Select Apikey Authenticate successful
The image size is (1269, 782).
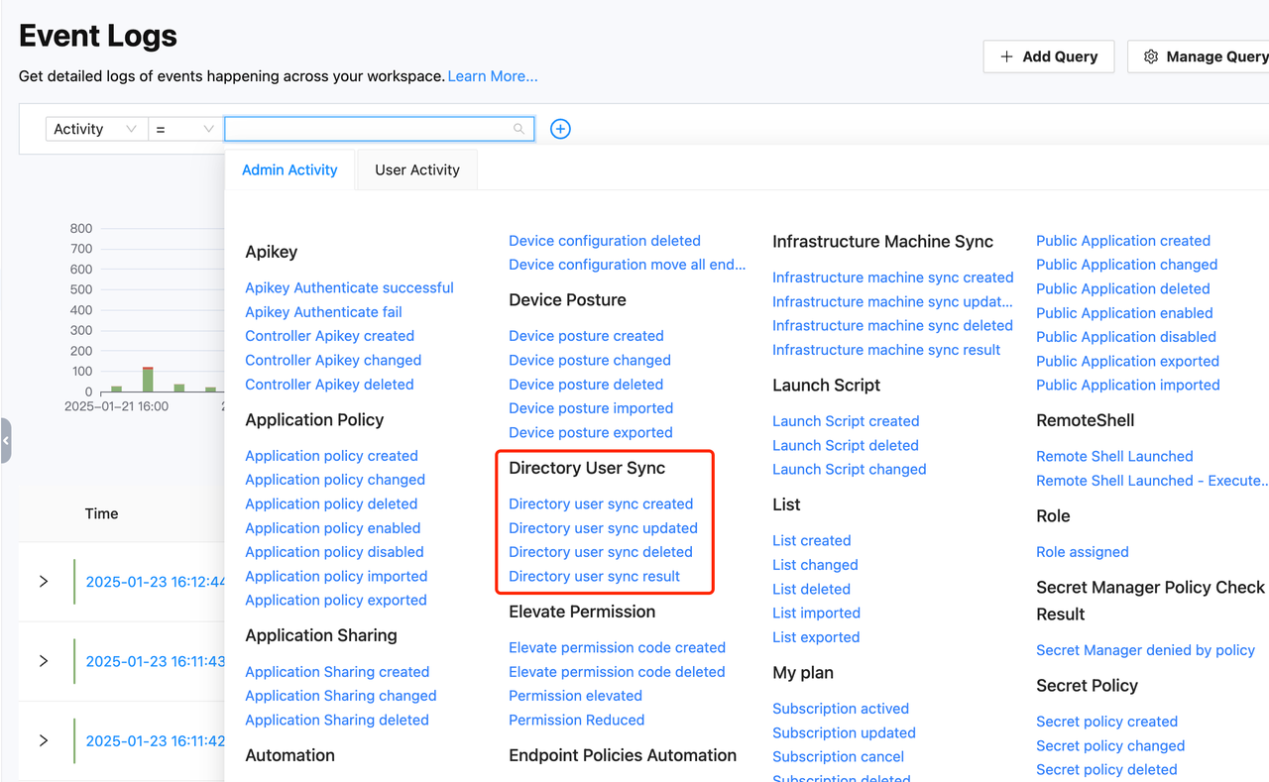click(349, 287)
